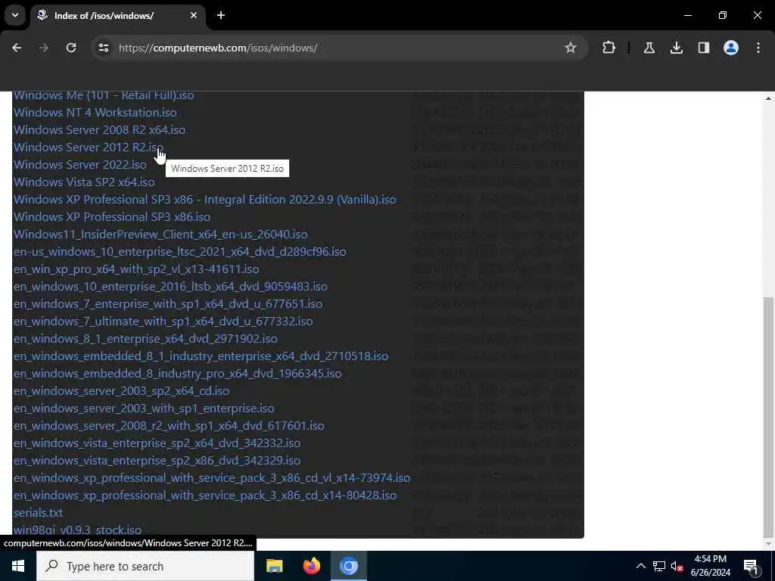This screenshot has width=775, height=581.
Task: Download win98qi_v0.9.3_stock.iso
Action: [x=77, y=530]
